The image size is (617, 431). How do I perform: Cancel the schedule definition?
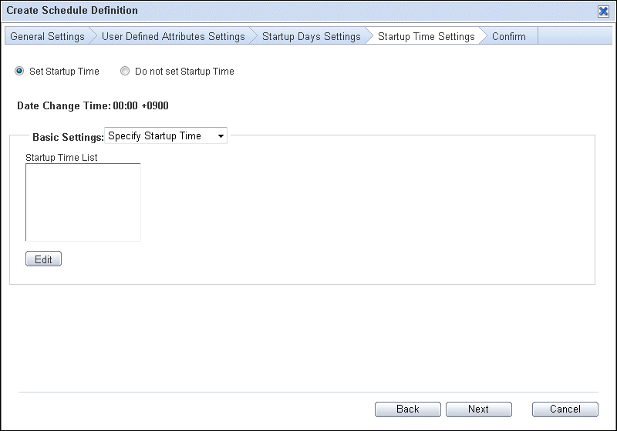pos(565,409)
